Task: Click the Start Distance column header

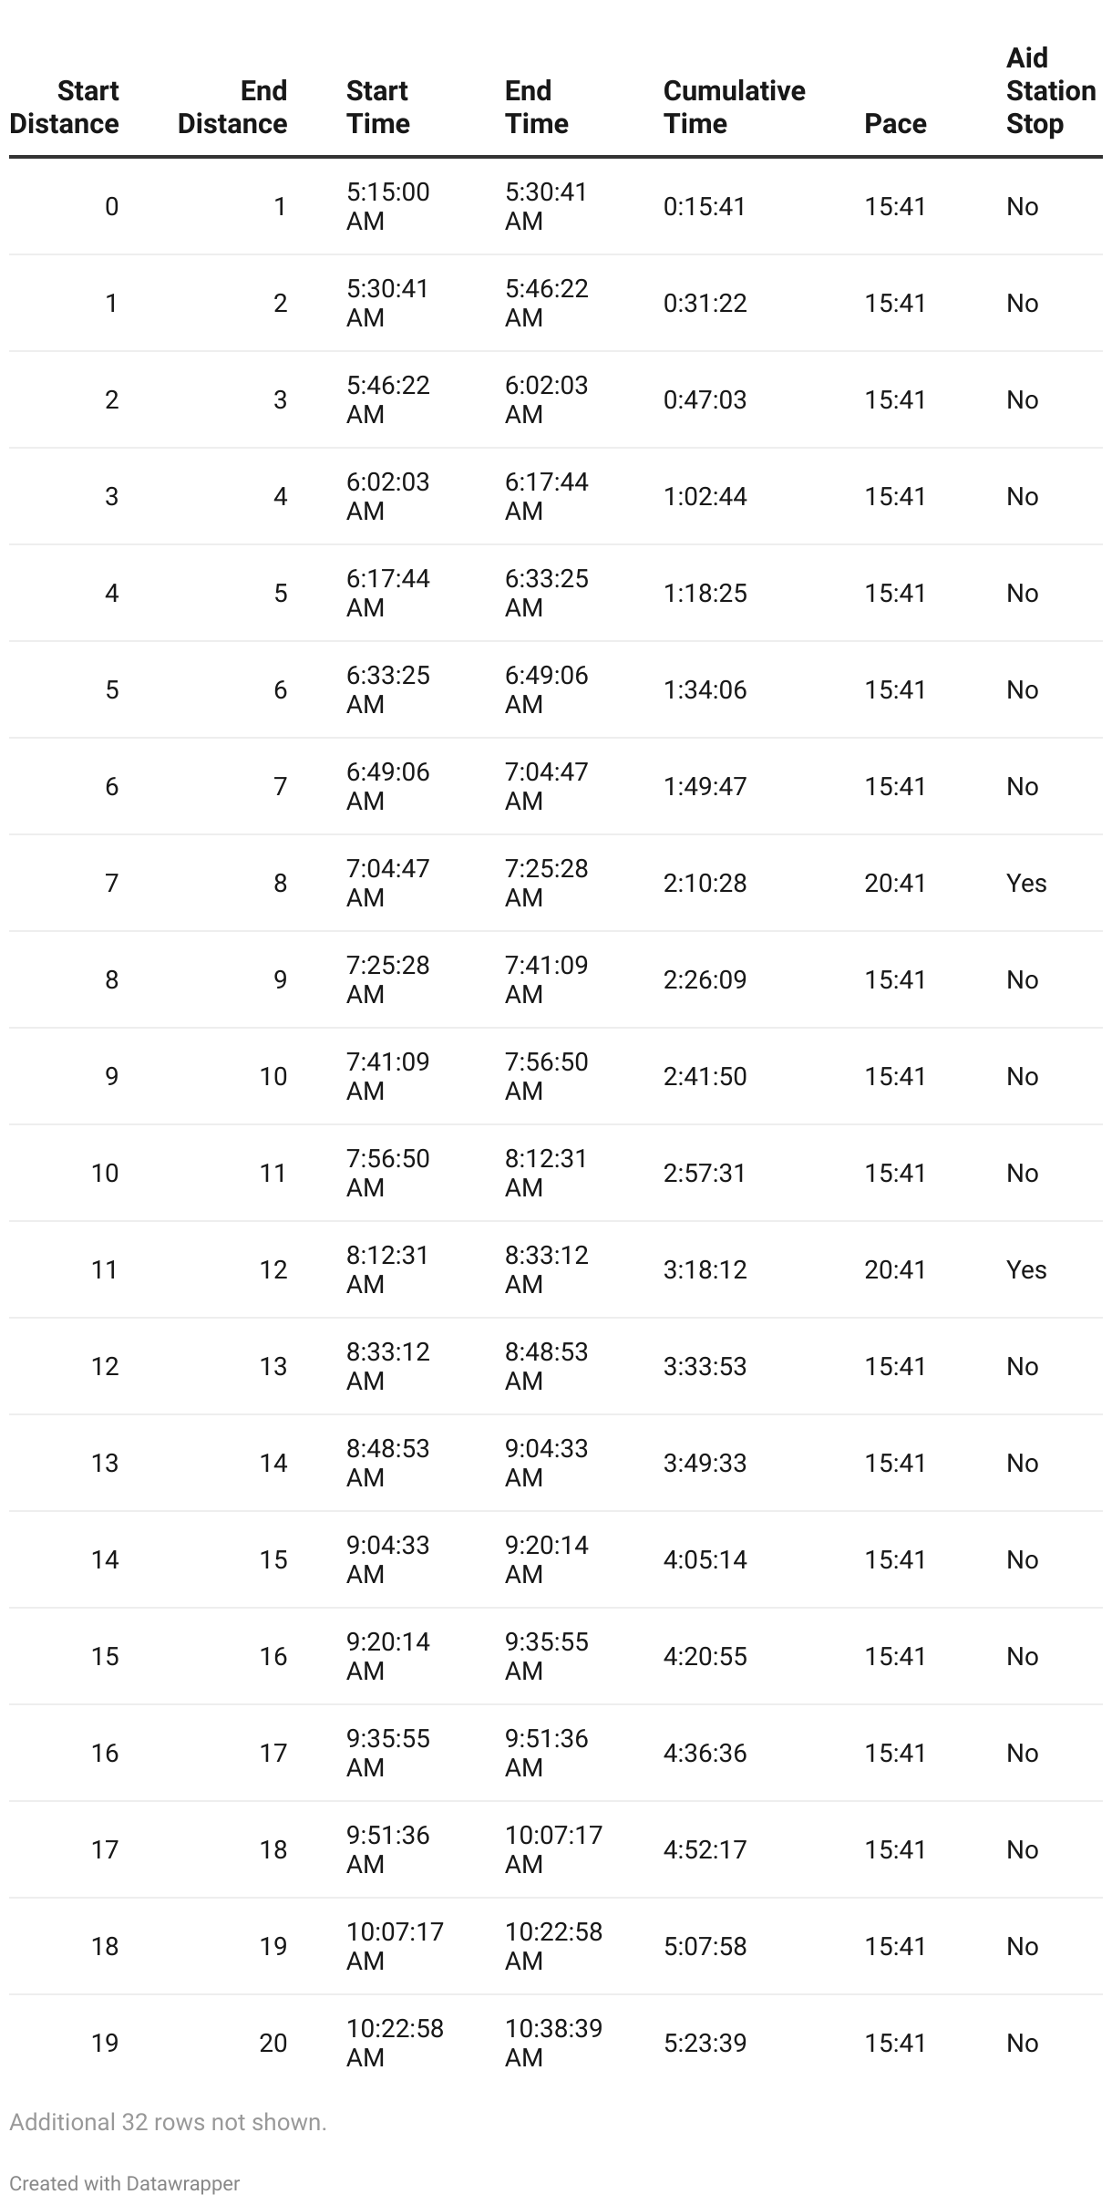Action: (65, 107)
